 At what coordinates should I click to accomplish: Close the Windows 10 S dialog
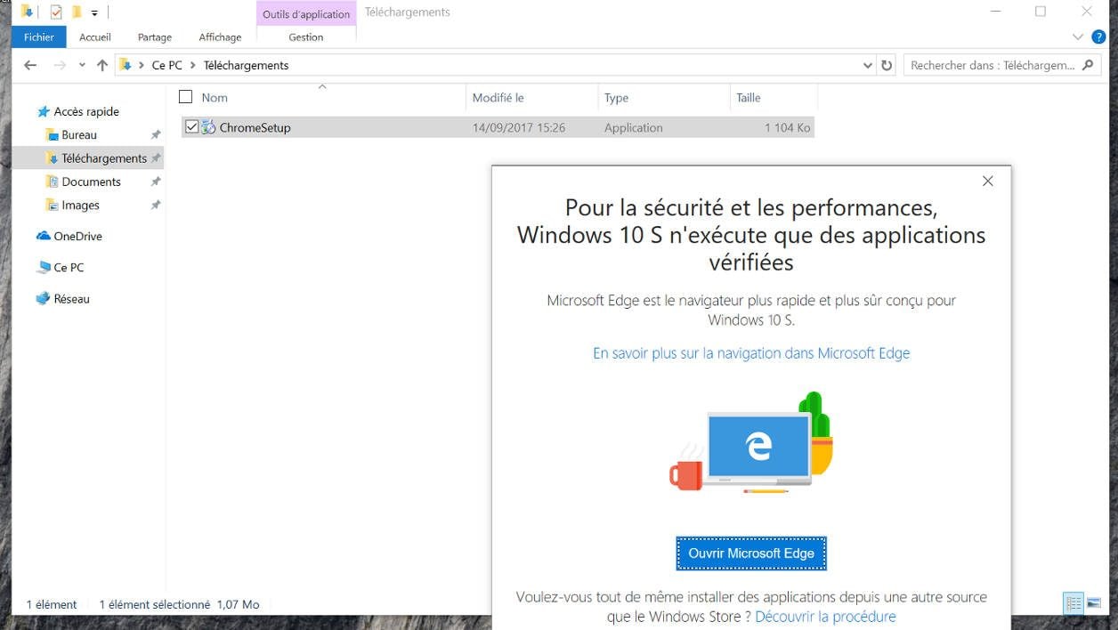[x=987, y=181]
